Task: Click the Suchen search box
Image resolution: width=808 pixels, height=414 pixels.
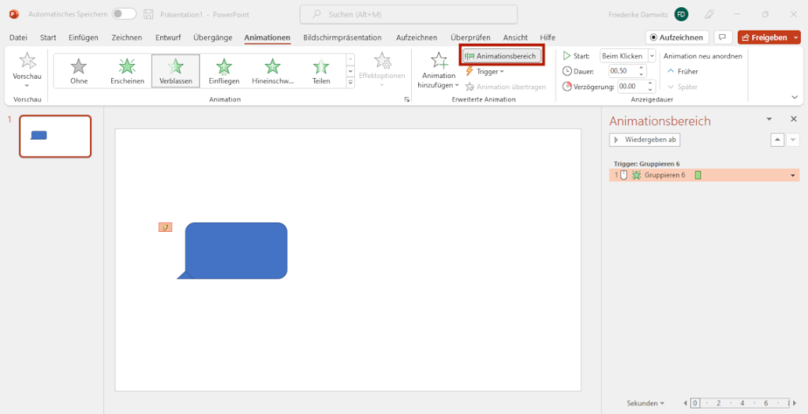Action: pyautogui.click(x=409, y=14)
